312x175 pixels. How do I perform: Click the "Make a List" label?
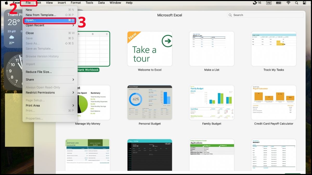212,70
